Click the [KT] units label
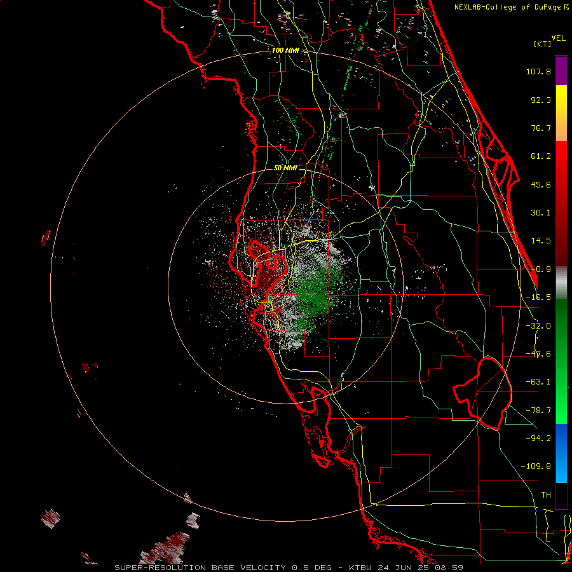572x572 pixels. click(x=543, y=44)
